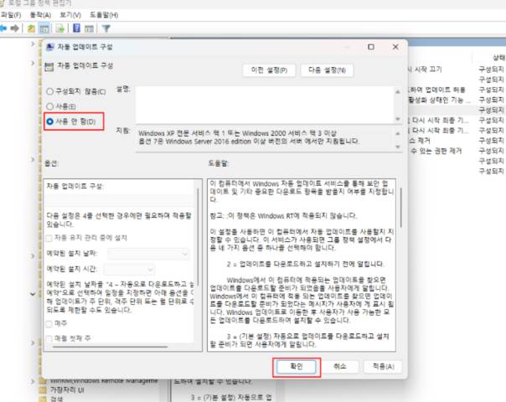The image size is (506, 402).
Task: Maximize the 자동 업데이트 구성 dialog
Action: click(x=371, y=47)
